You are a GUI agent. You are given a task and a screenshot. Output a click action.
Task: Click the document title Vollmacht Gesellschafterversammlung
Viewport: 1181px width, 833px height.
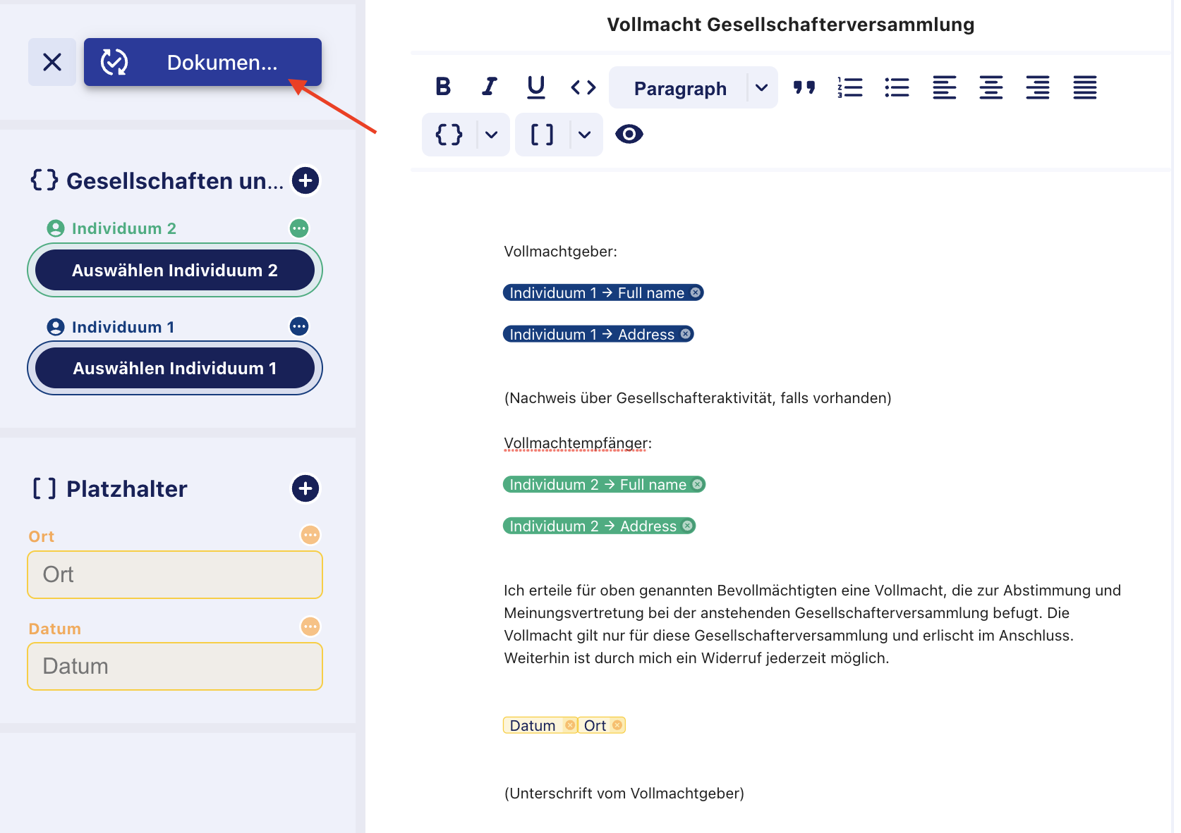(791, 25)
